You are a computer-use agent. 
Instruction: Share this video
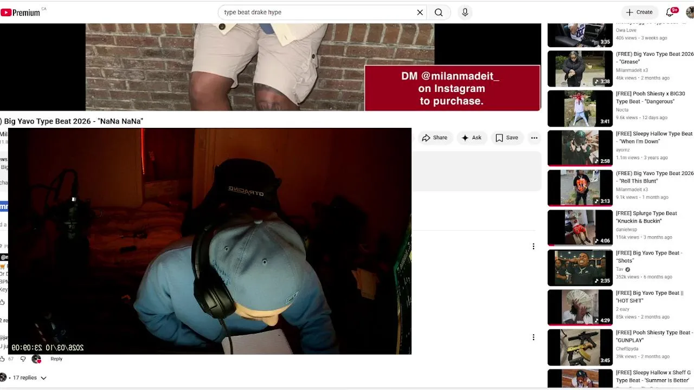[x=435, y=138]
